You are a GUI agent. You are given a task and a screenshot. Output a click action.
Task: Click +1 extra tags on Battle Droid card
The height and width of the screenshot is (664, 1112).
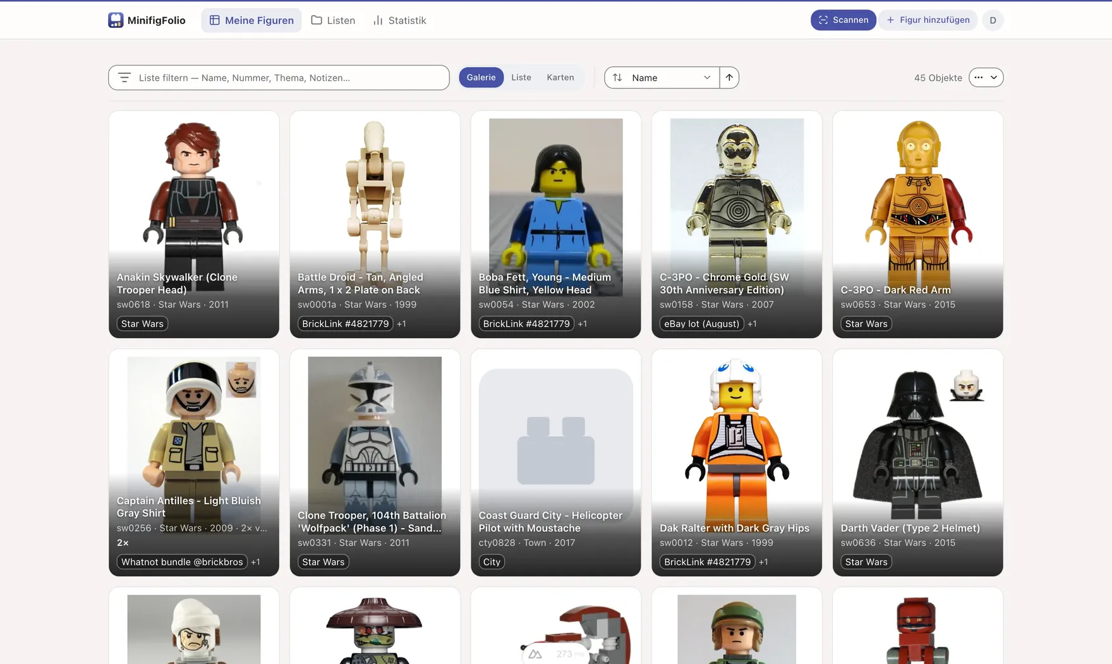point(401,323)
